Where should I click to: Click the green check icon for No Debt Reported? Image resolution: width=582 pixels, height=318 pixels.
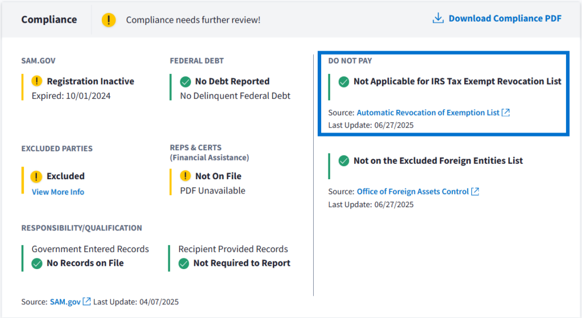[x=185, y=81]
